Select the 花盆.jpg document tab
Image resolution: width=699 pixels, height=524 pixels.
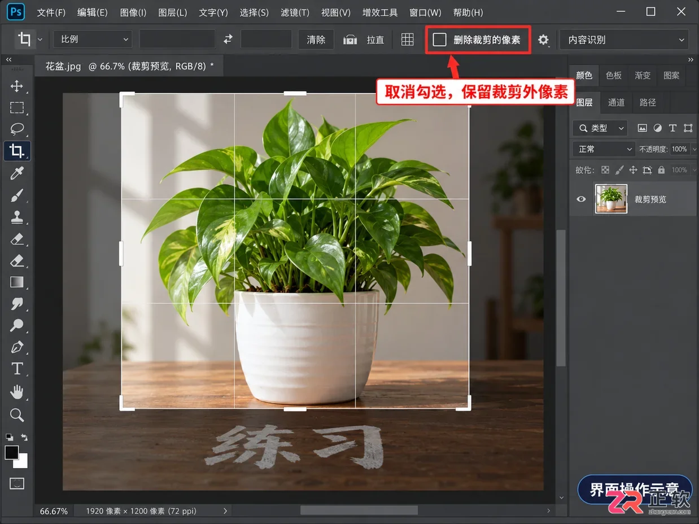pos(129,66)
